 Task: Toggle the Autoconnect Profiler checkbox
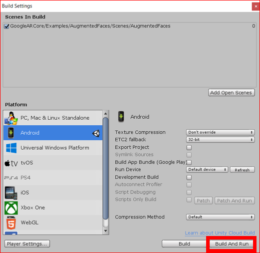coord(189,185)
